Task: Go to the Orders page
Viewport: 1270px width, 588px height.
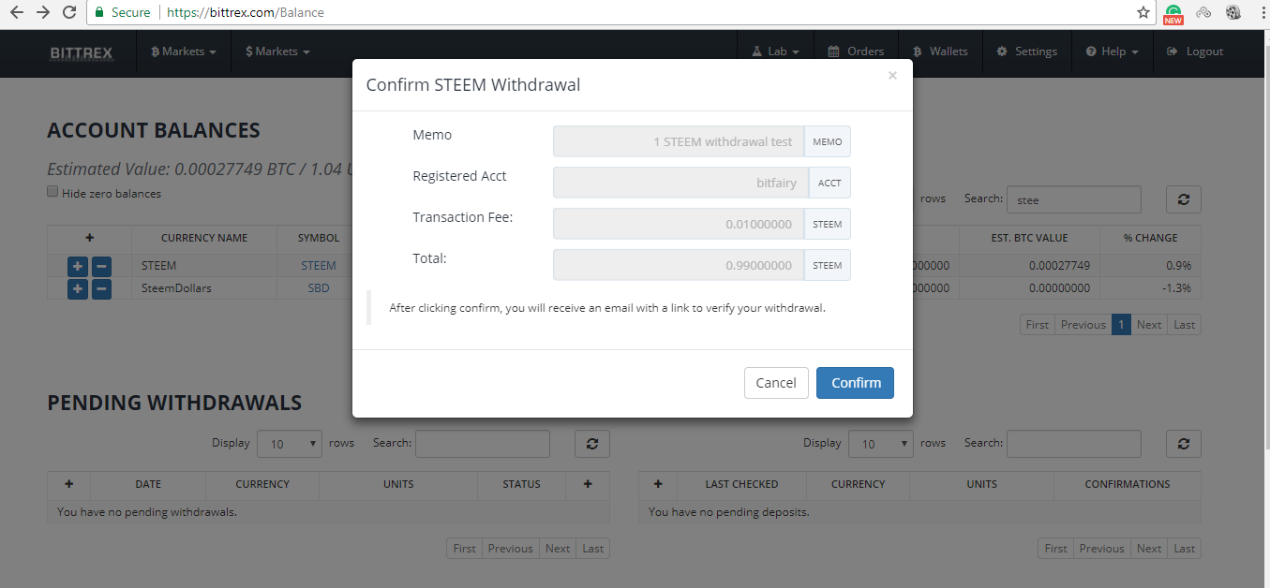Action: (x=856, y=51)
